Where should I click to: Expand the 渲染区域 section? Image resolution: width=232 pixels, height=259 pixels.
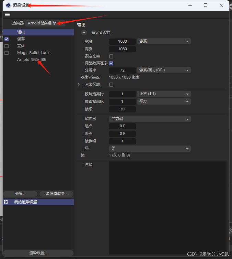[79, 84]
